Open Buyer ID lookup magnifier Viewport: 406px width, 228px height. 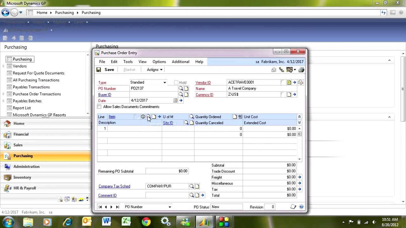[x=181, y=95]
